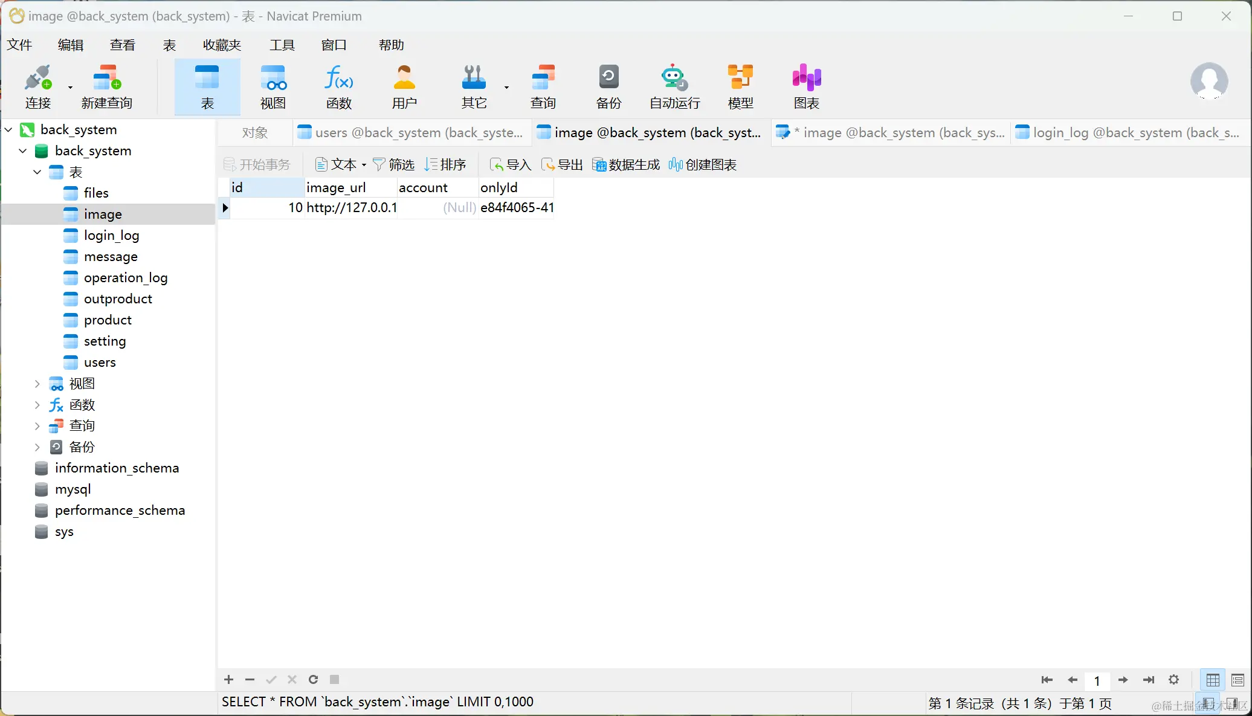Image resolution: width=1252 pixels, height=716 pixels.
Task: Click the page number input field
Action: point(1097,680)
